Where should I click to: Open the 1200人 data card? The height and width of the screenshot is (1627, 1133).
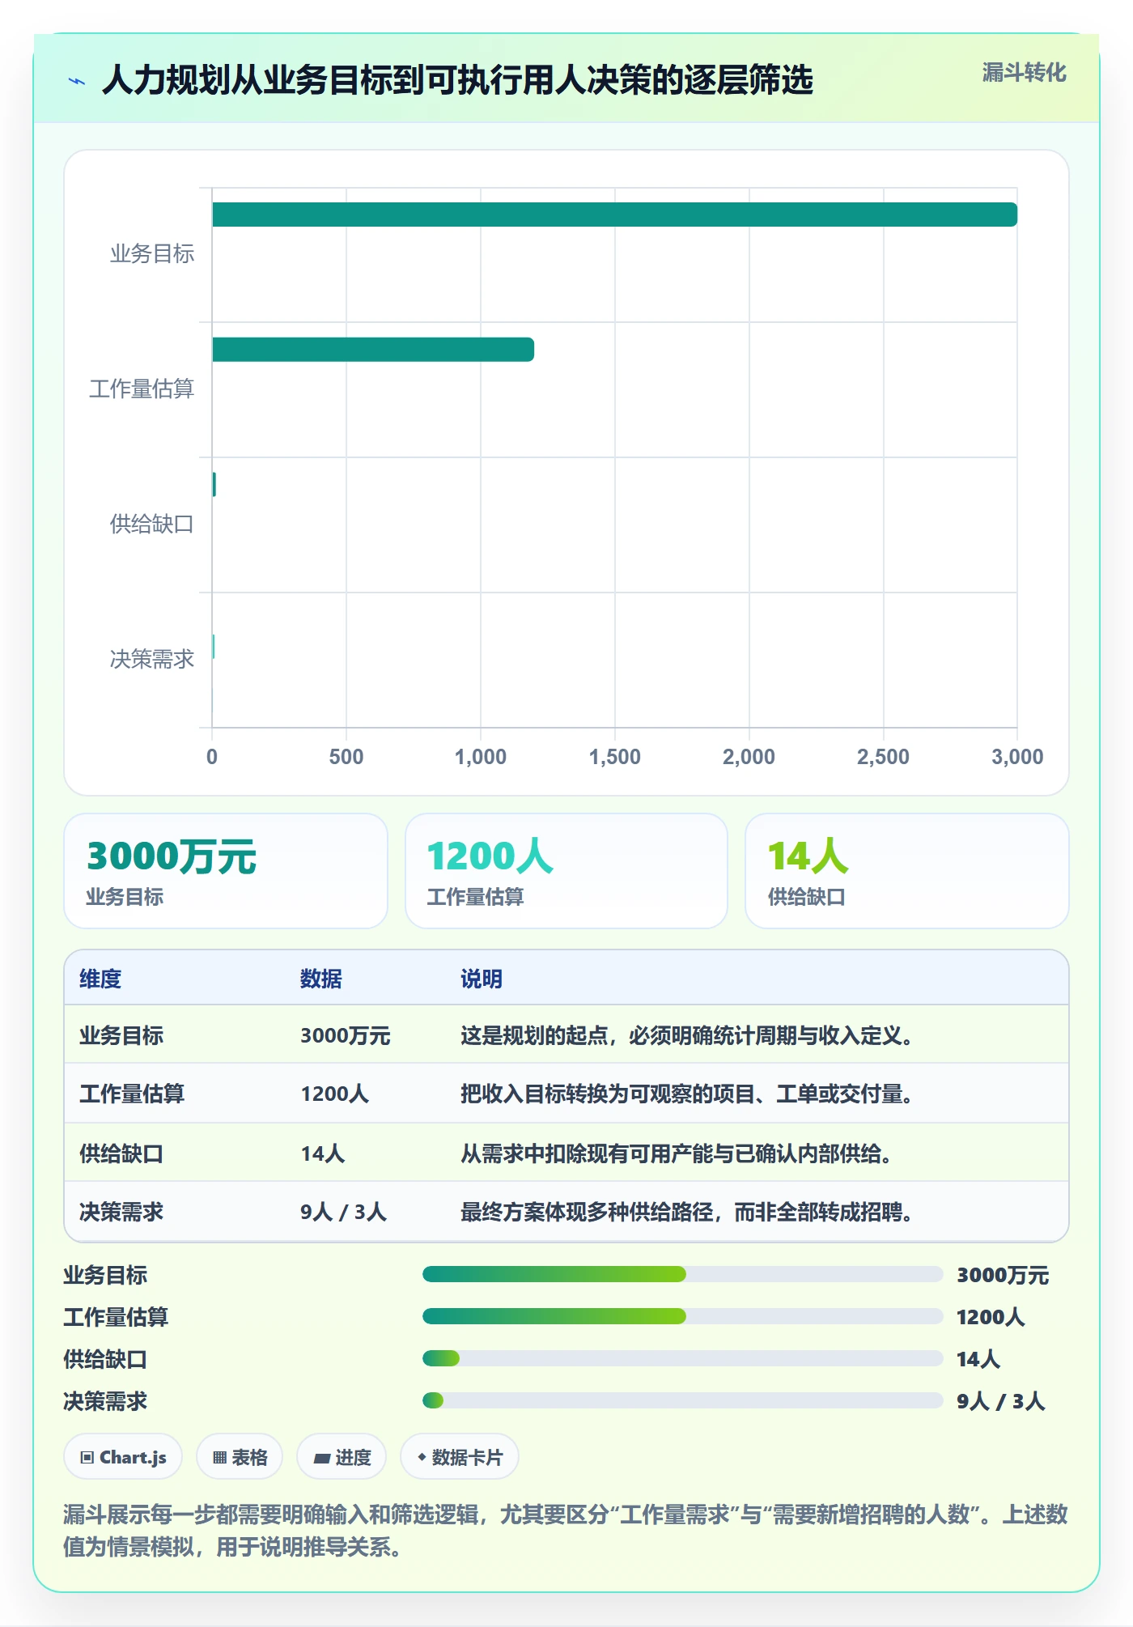(566, 871)
